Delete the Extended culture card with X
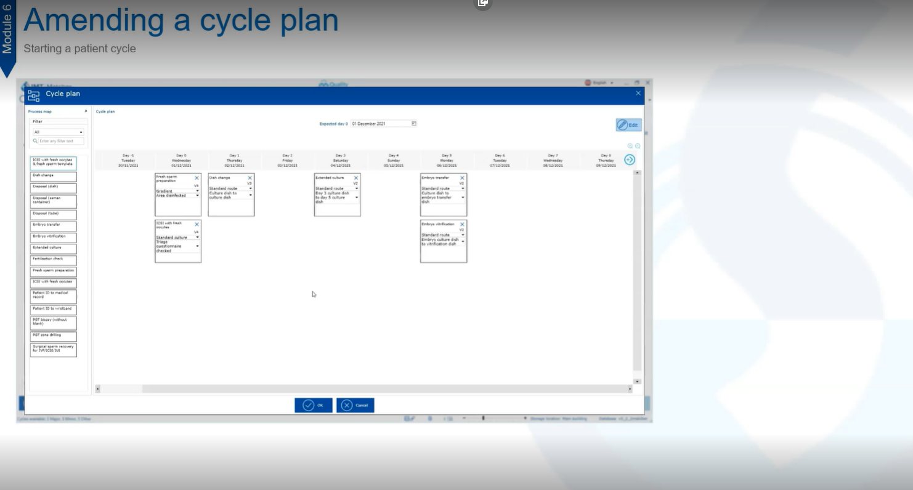The image size is (913, 490). click(x=355, y=178)
